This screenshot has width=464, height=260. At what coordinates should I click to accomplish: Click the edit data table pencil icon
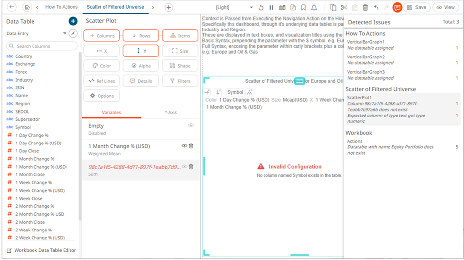[73, 33]
